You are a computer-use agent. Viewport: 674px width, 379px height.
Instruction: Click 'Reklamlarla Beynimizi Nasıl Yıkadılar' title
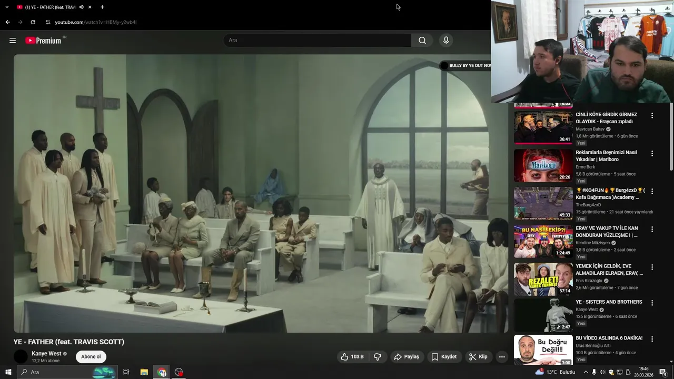click(606, 156)
